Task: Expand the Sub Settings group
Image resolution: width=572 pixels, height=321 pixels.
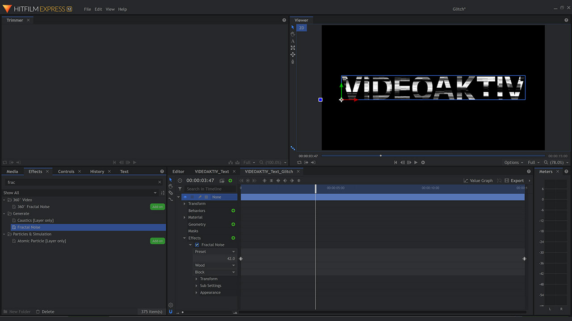Action: (197, 286)
